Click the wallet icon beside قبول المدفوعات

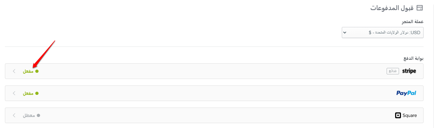click(x=420, y=8)
